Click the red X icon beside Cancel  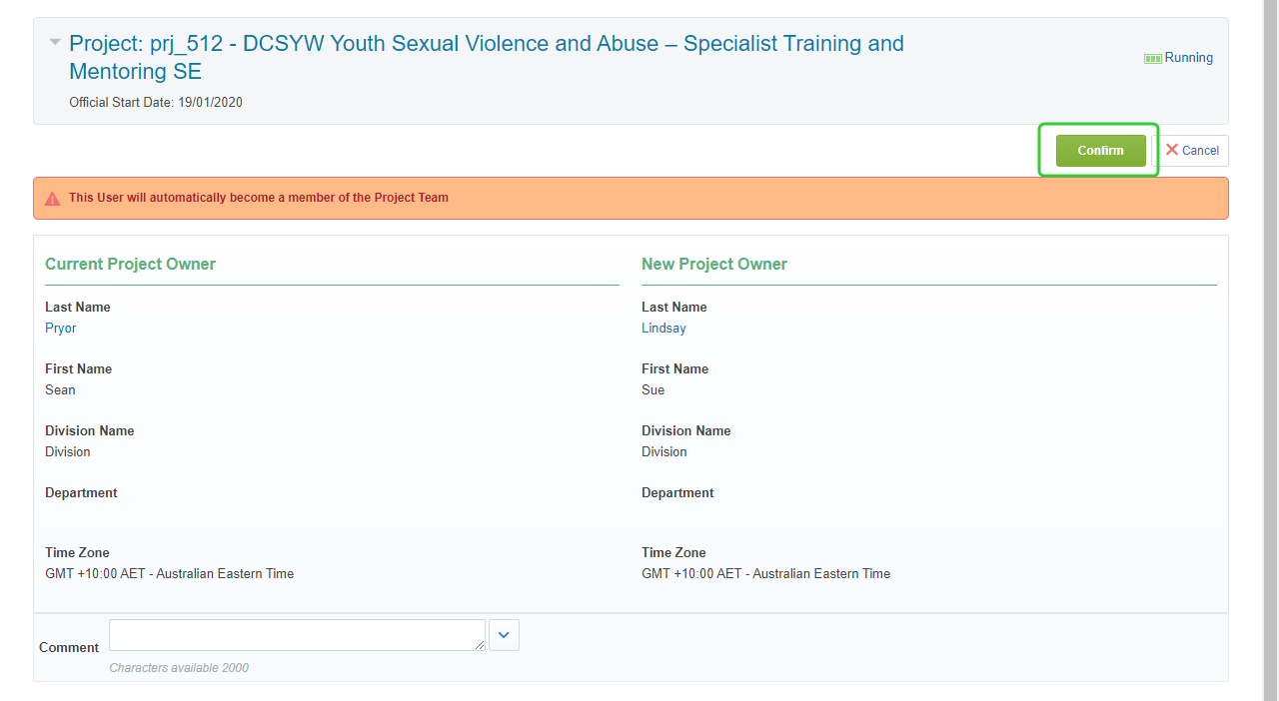tap(1172, 150)
